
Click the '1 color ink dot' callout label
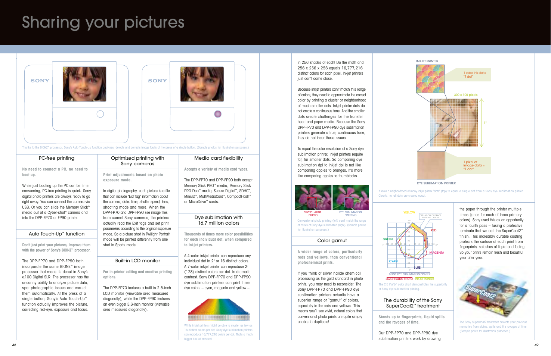[x=474, y=75]
